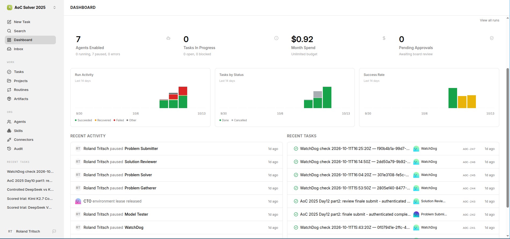
Task: Open recent task 'AoC 2025 Day10 part1' in sidebar
Action: pos(30,181)
